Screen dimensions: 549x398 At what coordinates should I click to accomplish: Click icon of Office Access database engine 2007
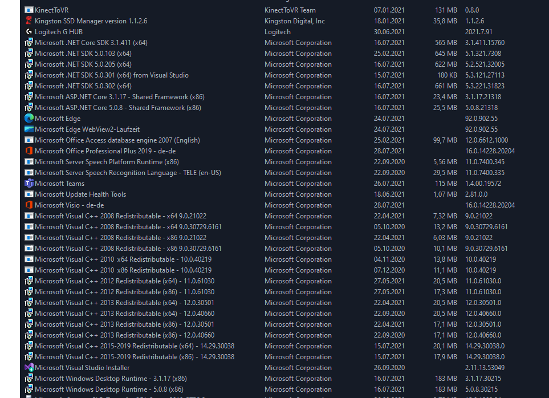coord(29,140)
